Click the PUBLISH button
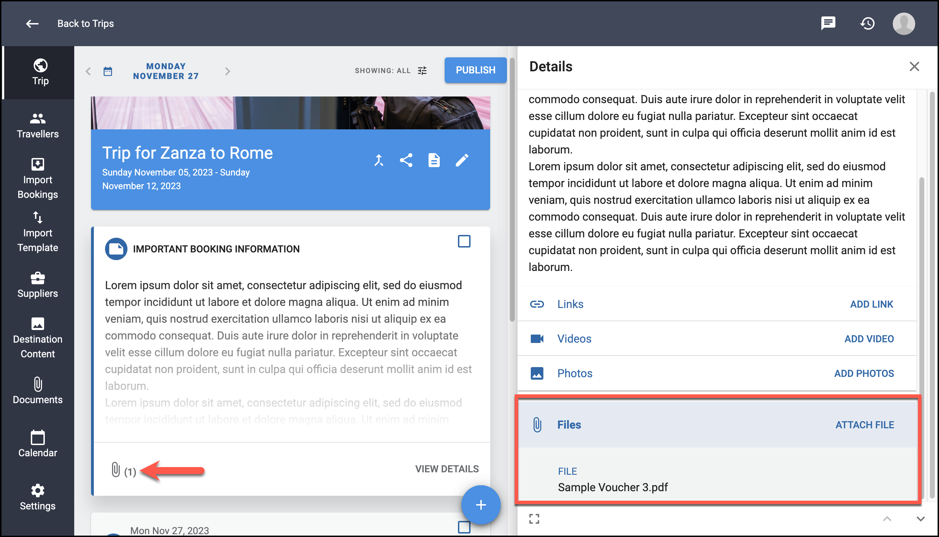Image resolution: width=939 pixels, height=537 pixels. (475, 70)
